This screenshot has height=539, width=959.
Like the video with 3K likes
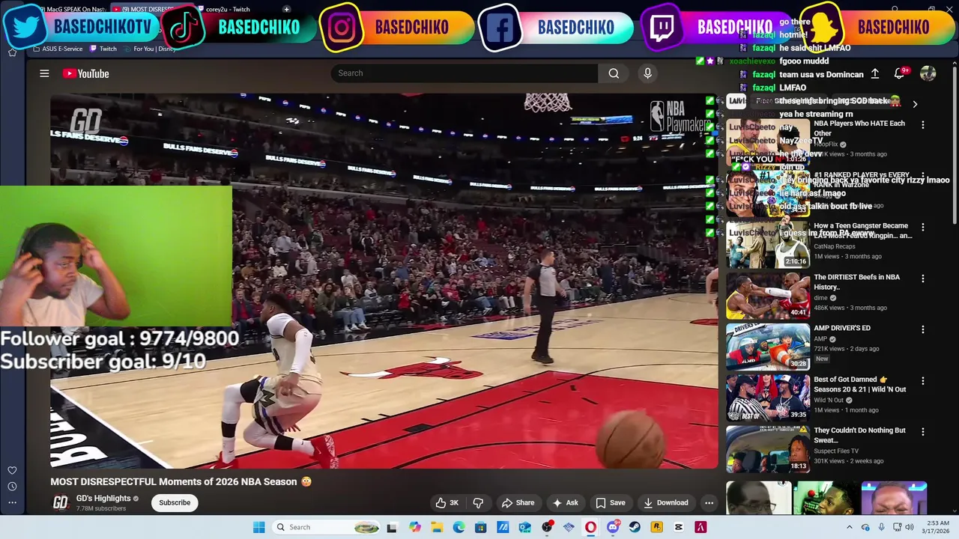pyautogui.click(x=447, y=503)
